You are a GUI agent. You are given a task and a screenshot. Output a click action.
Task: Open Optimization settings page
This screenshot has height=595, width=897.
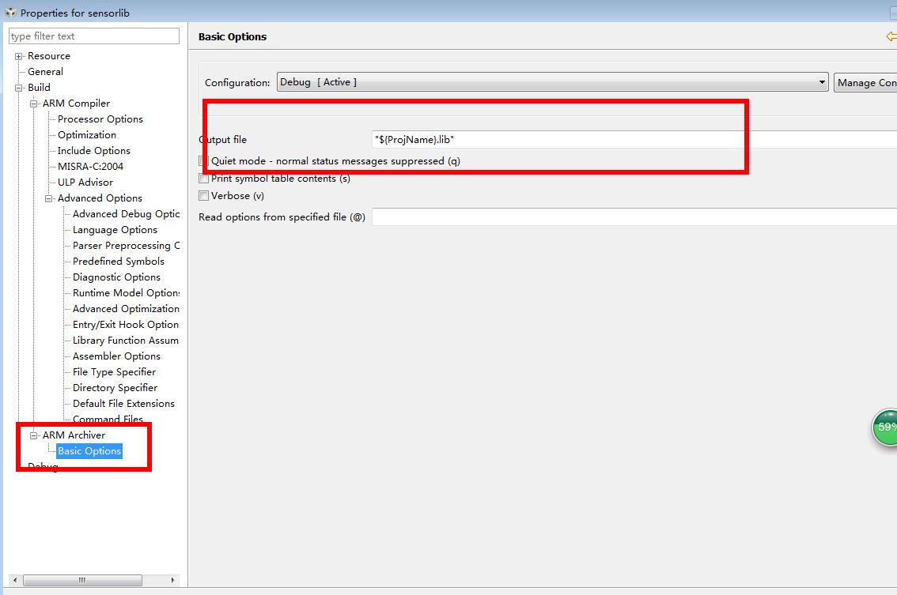coord(87,135)
